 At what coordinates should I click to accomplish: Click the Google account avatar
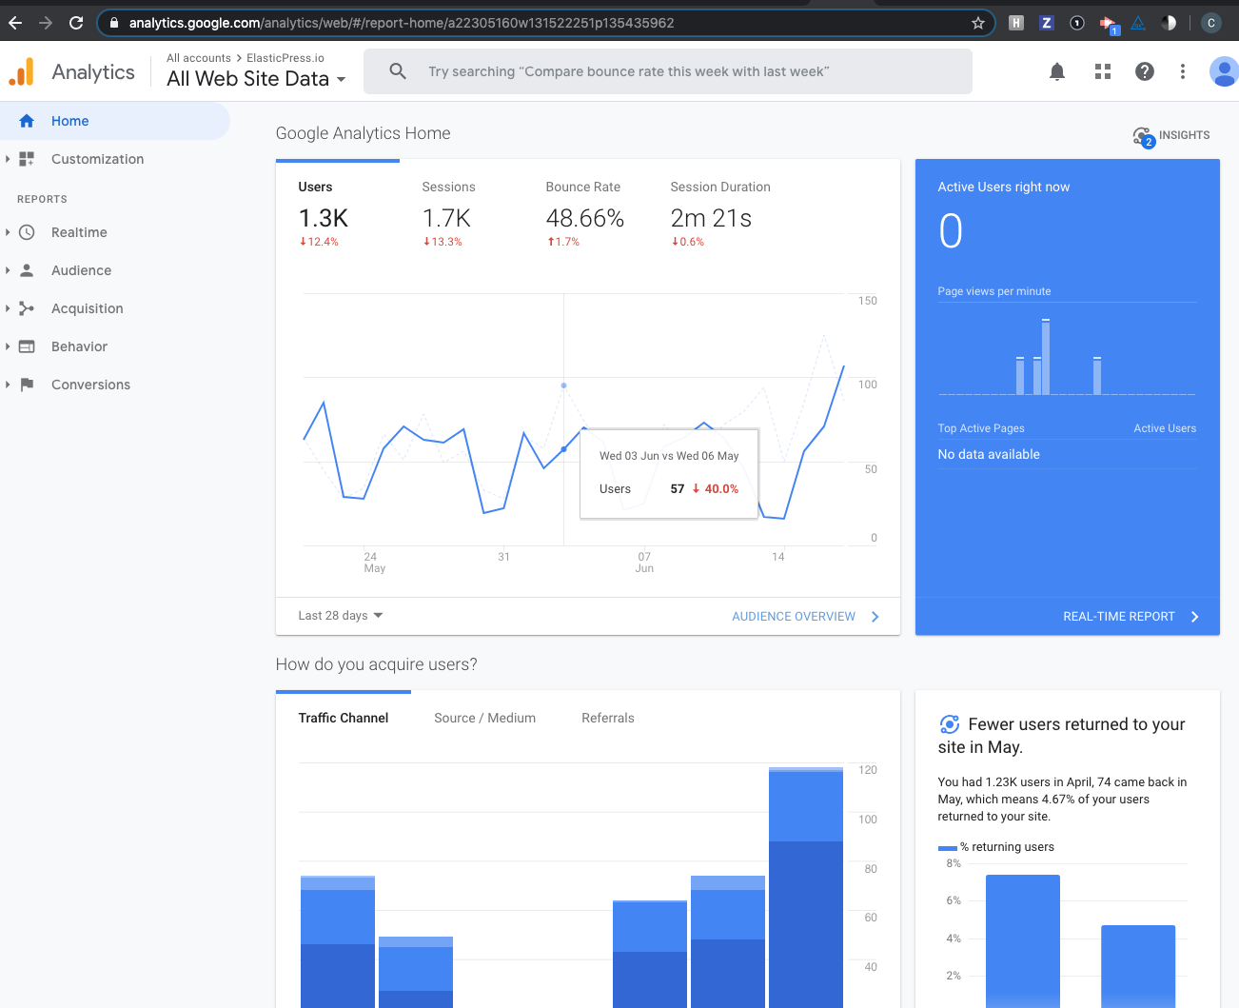(x=1224, y=71)
